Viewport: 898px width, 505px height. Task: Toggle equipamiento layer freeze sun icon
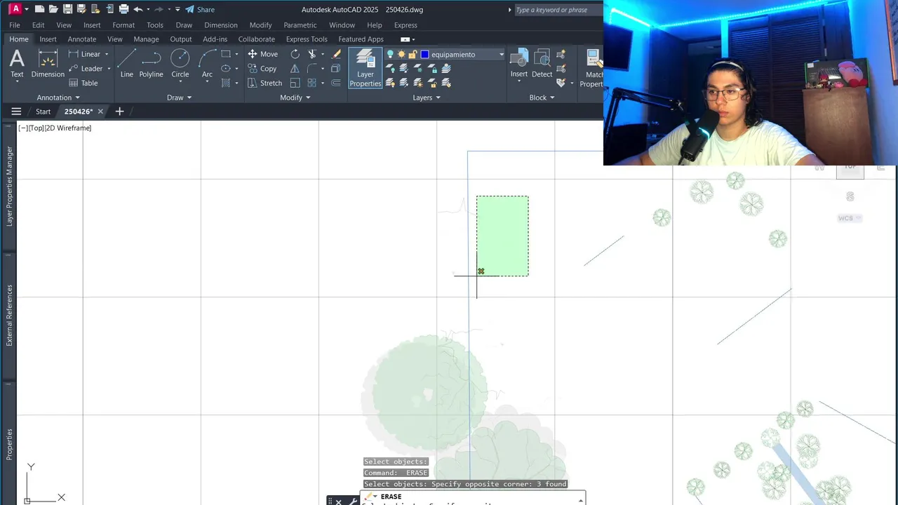point(401,54)
